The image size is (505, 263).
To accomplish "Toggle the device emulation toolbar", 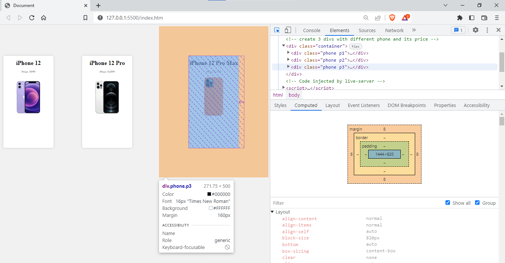I will (x=288, y=30).
